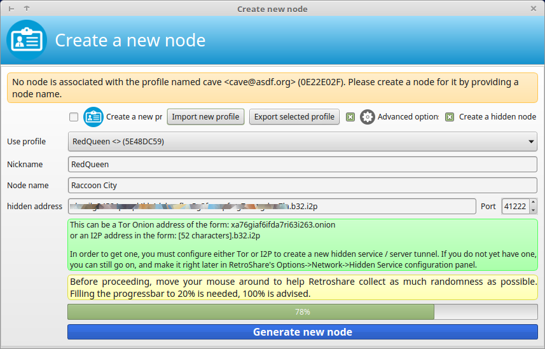
Task: Uncheck the Advanced options checkbox
Action: [350, 117]
